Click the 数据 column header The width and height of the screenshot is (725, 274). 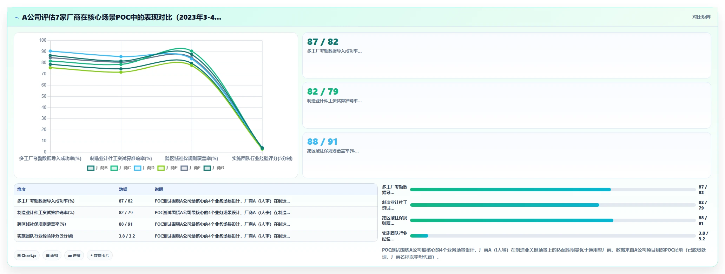[x=123, y=190]
